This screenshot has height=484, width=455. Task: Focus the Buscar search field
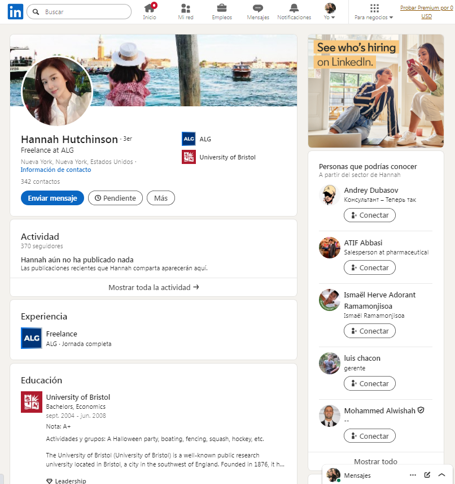point(79,12)
